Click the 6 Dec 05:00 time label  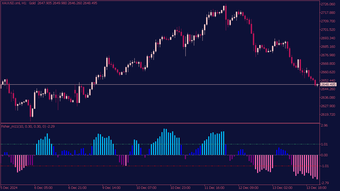pyautogui.click(x=44, y=188)
